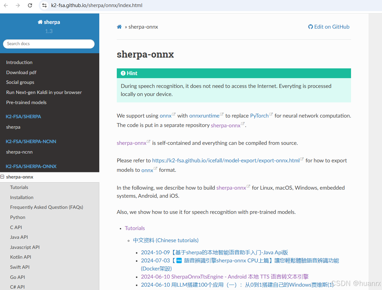Open the sherpa sidebar entry
This screenshot has width=382, height=290.
coord(13,127)
